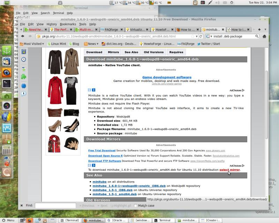Open Thunderbird mail from the dock
The image size is (279, 223).
[7, 62]
